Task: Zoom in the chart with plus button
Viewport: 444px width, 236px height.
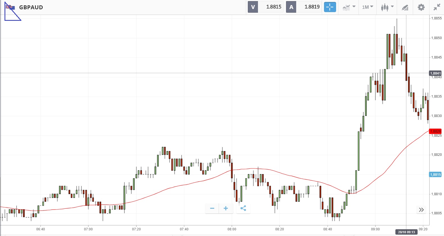Action: [x=226, y=208]
